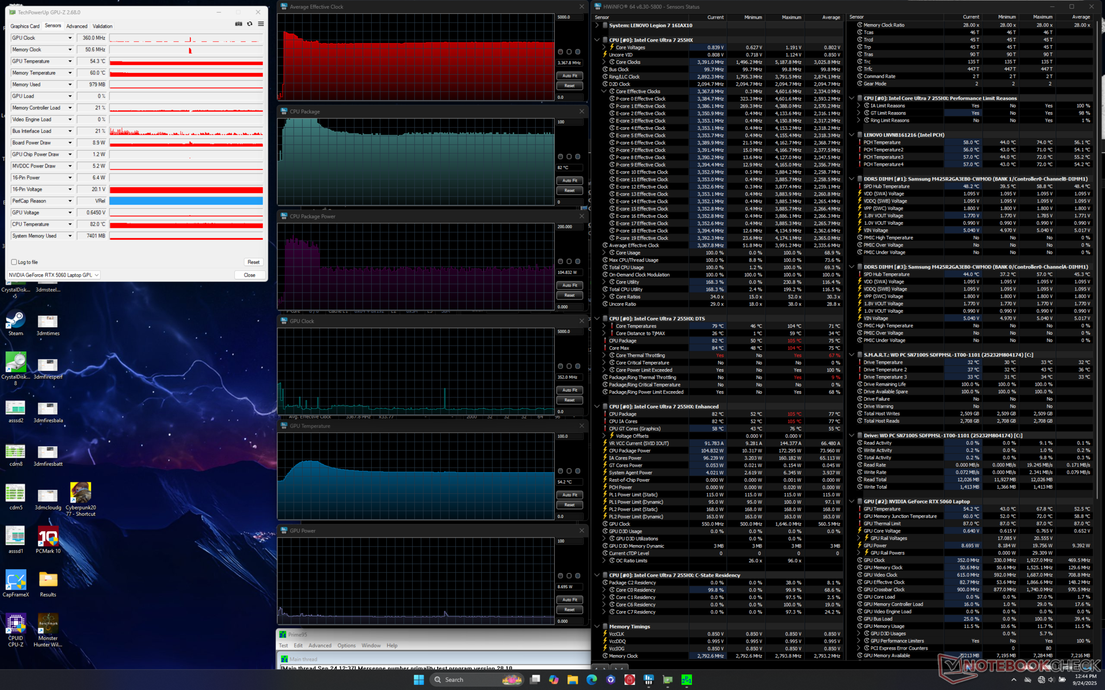Click the GPU-Z screenshot camera icon
This screenshot has width=1105, height=690.
[238, 24]
